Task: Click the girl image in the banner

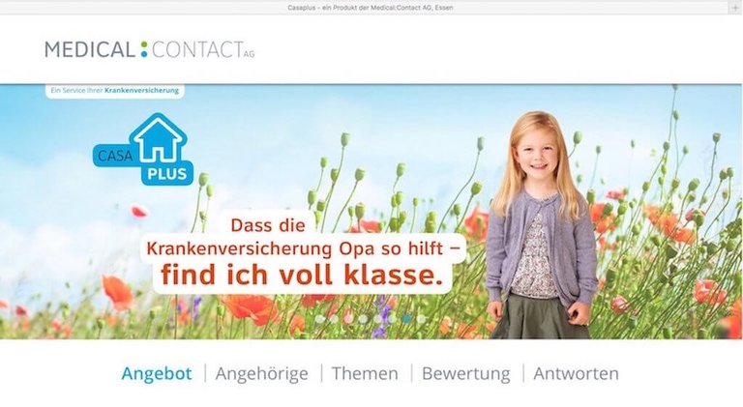Action: (540, 225)
